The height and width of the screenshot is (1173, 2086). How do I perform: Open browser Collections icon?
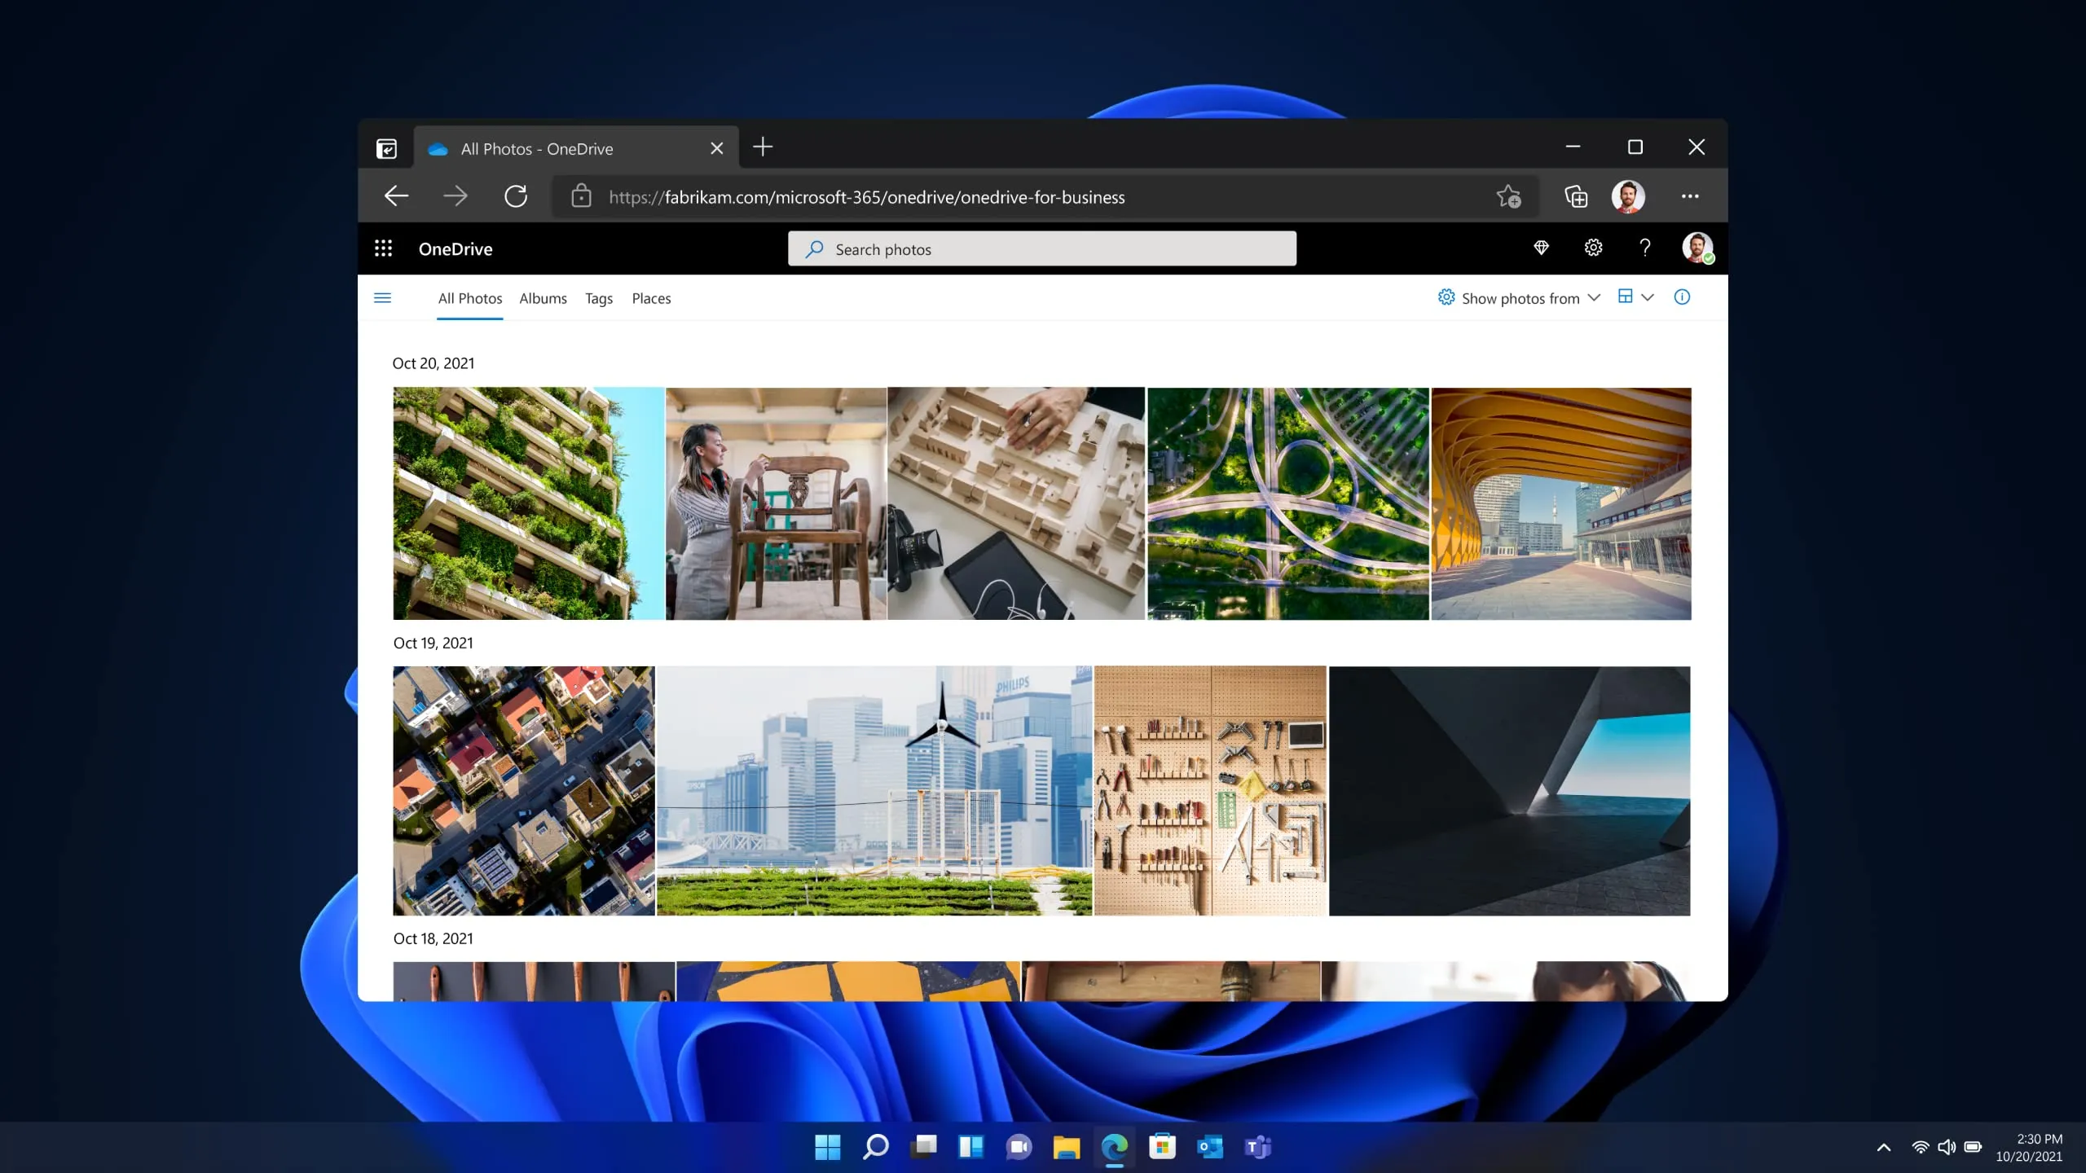pyautogui.click(x=1576, y=196)
